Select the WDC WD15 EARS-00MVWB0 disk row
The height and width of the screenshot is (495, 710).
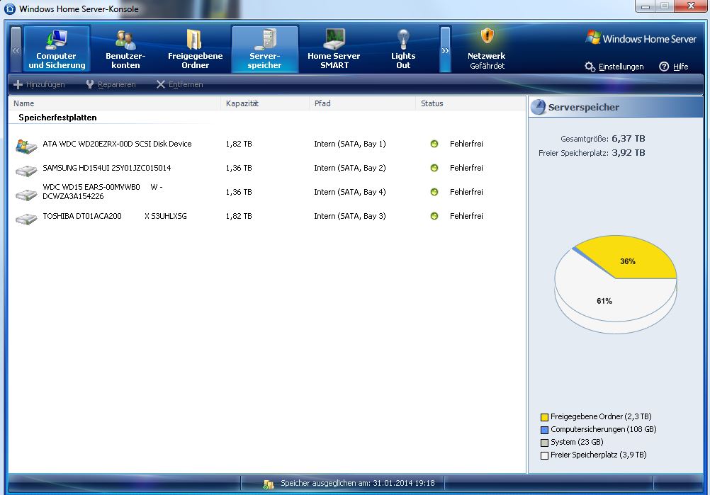tap(267, 193)
